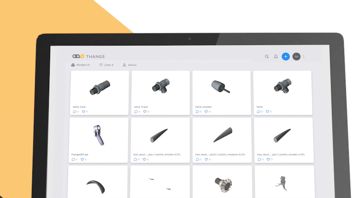Switch to the Likes 6 tab

coord(106,65)
